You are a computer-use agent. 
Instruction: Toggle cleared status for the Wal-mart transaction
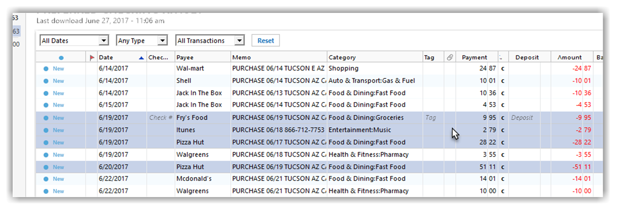[503, 69]
